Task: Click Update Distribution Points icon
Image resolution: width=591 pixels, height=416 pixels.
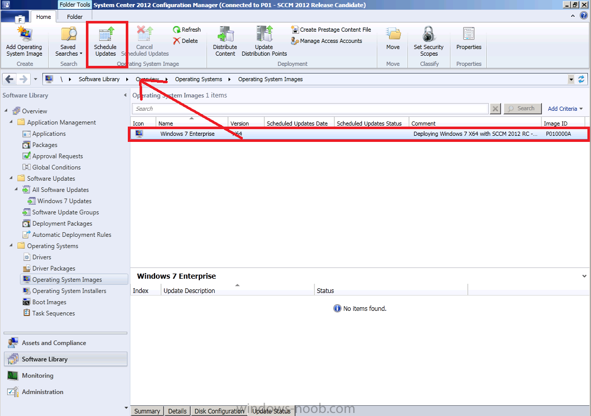Action: (264, 34)
